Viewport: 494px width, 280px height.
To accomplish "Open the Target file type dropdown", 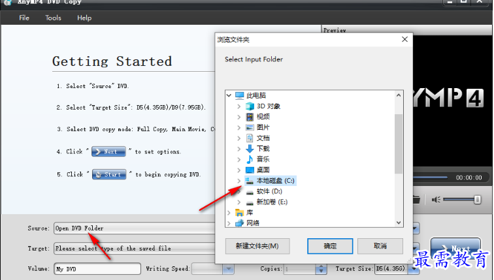I will pos(416,248).
